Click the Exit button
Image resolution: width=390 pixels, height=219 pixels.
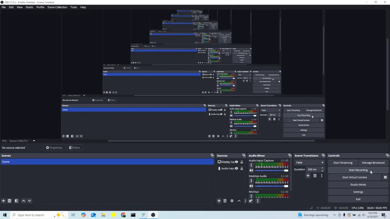tap(358, 199)
